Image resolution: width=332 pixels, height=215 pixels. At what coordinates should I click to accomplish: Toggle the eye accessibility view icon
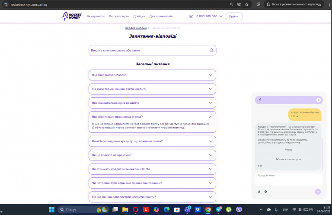[x=191, y=16]
